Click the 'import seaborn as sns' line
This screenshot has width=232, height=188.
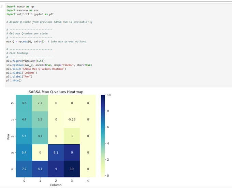pyautogui.click(x=22, y=10)
